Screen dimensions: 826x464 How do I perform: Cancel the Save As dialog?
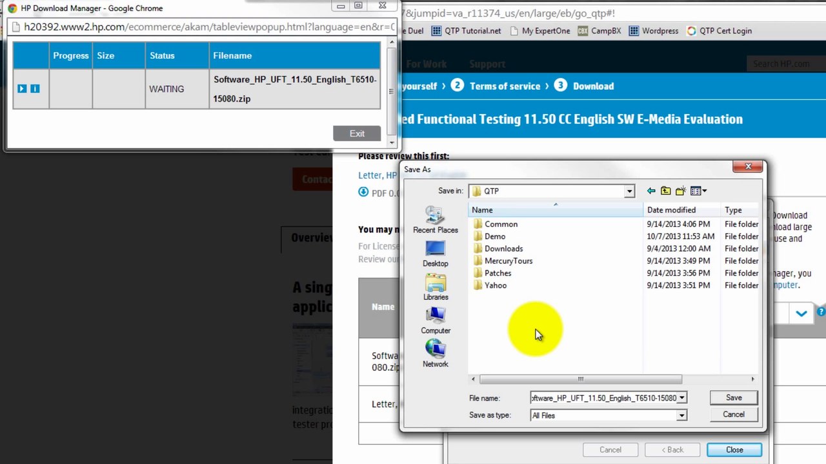click(734, 414)
